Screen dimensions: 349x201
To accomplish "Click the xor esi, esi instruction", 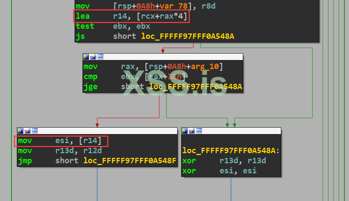I will tap(220, 171).
